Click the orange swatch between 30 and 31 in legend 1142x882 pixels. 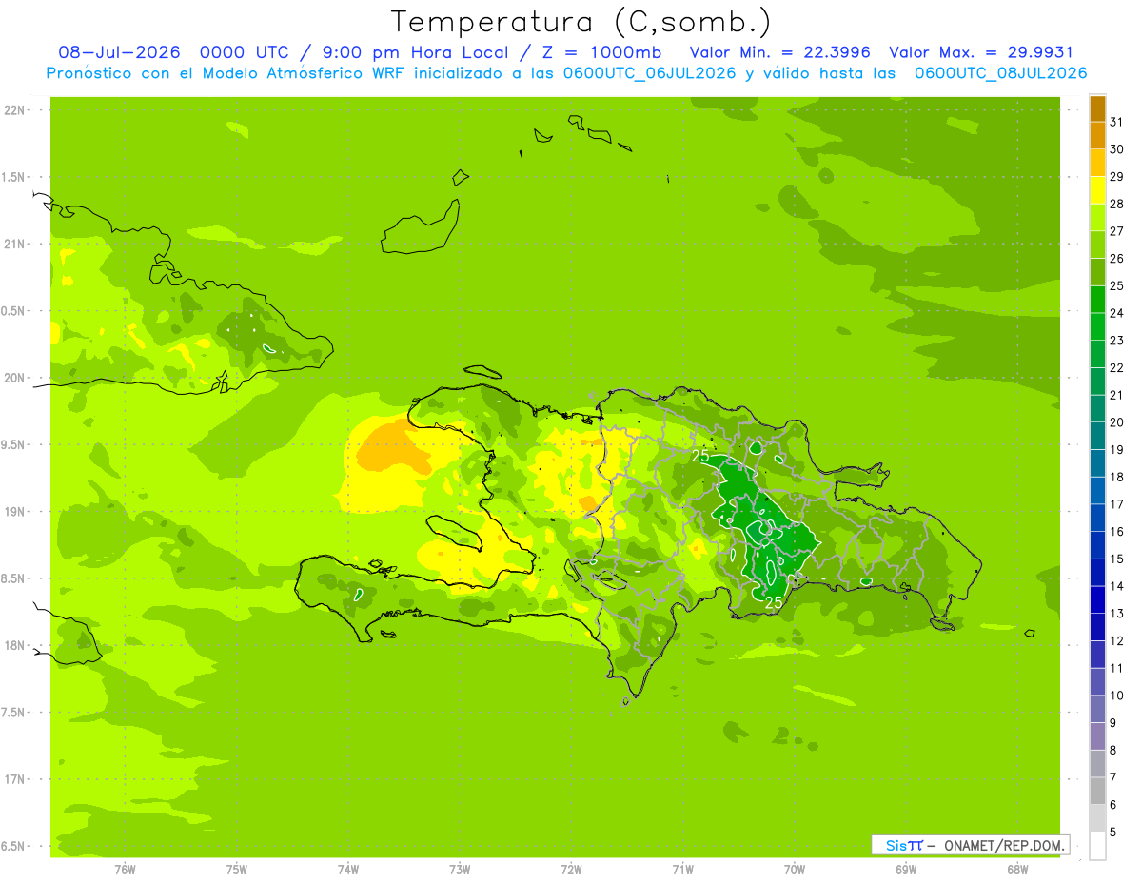click(x=1097, y=135)
